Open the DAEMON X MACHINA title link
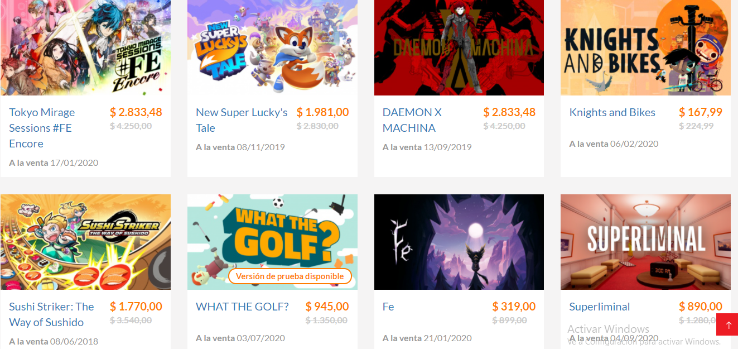The image size is (738, 349). [x=412, y=120]
